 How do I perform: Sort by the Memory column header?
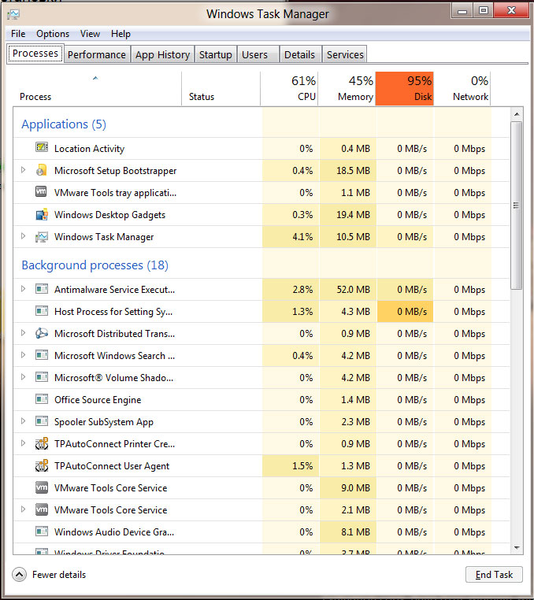click(x=348, y=88)
